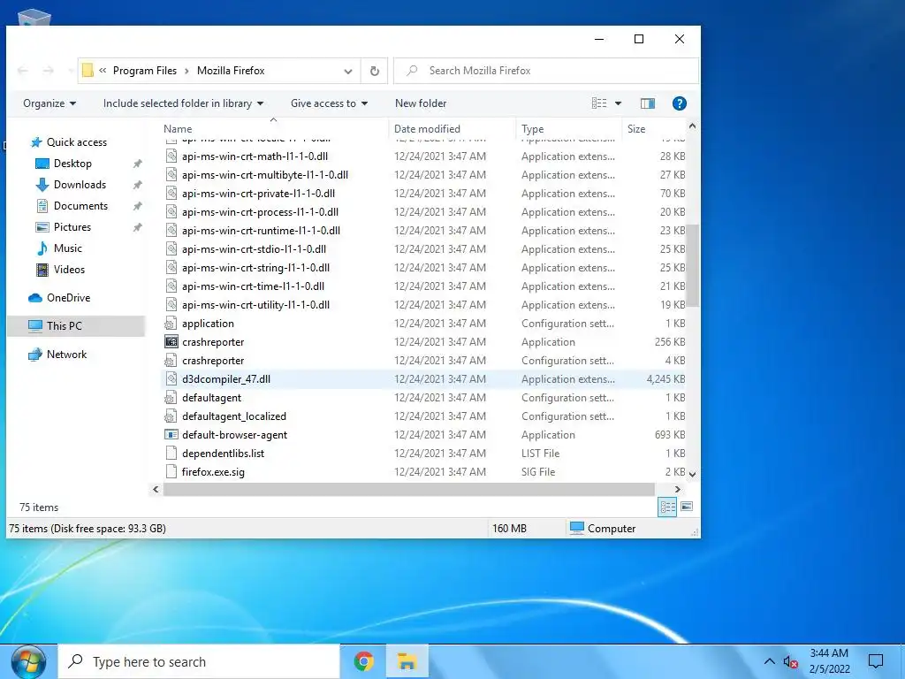
Task: Click the New folder button
Action: 421,103
